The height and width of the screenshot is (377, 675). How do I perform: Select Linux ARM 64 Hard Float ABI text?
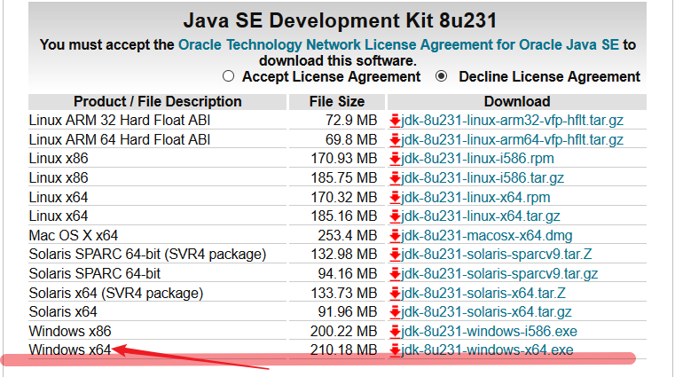click(x=120, y=140)
